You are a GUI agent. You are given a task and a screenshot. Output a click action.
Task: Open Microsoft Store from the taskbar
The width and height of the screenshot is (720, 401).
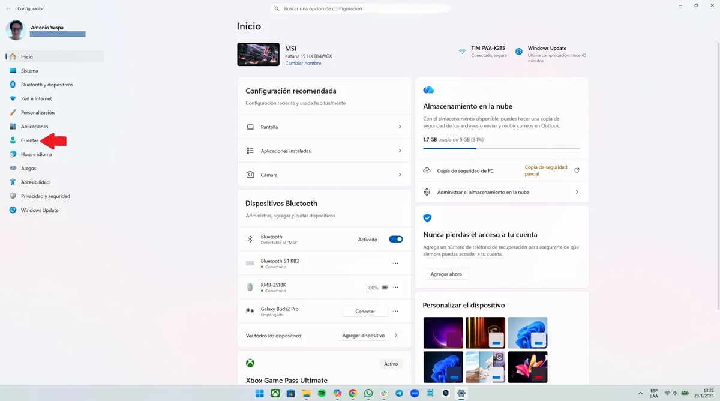coord(291,394)
